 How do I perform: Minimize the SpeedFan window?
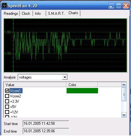[x=111, y=6]
